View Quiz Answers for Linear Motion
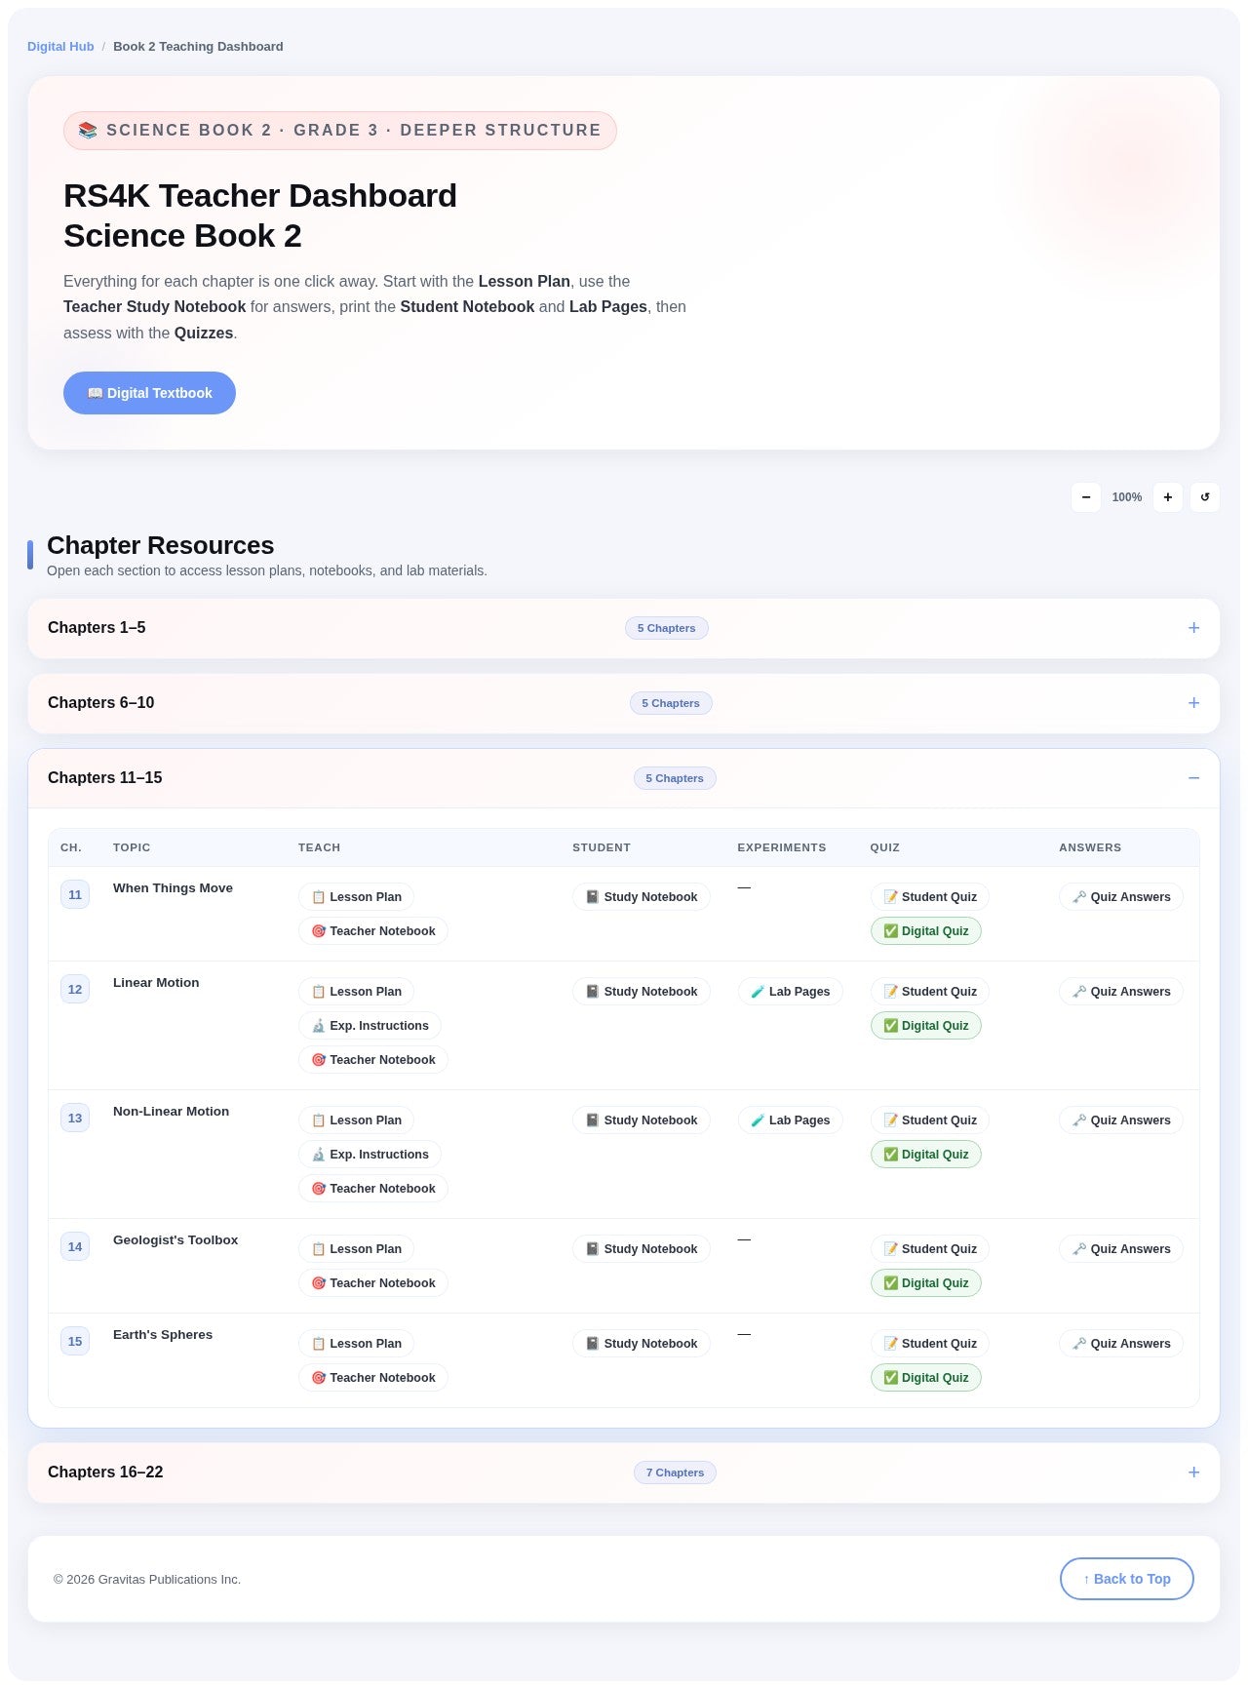 pos(1120,992)
